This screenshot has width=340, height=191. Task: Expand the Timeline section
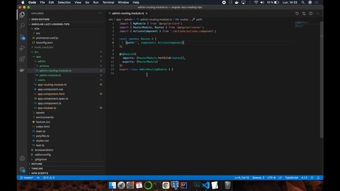(x=67, y=169)
